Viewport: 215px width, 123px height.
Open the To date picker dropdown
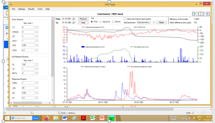[74, 22]
